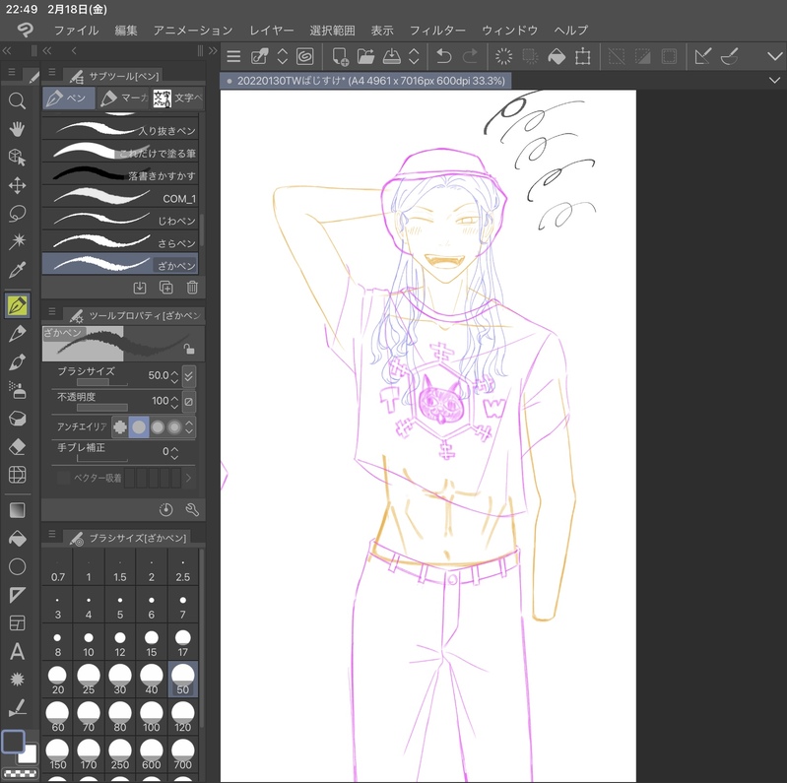Select the Zoom magnifier tool
787x783 pixels.
click(x=17, y=100)
